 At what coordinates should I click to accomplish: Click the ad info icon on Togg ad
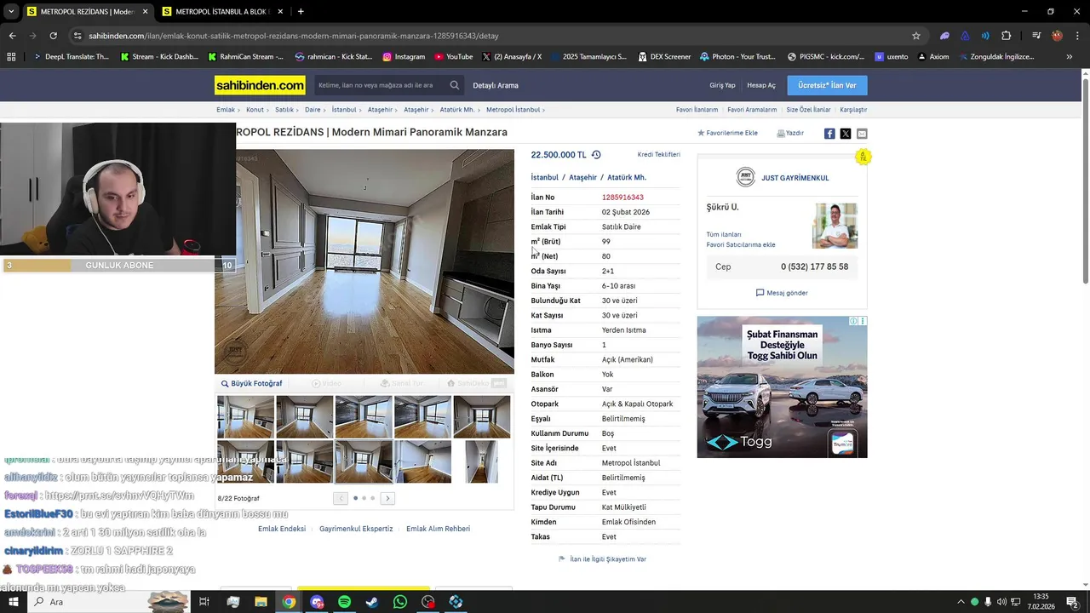854,321
